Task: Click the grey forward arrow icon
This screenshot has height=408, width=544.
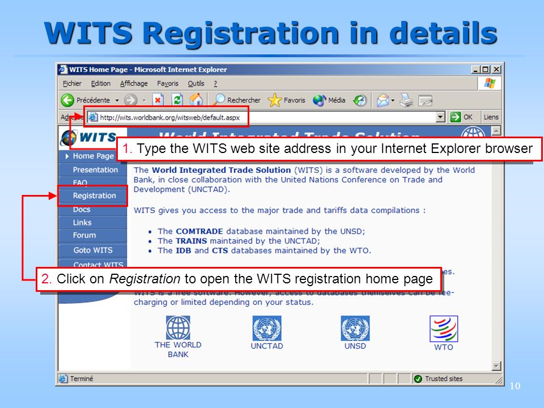Action: click(131, 100)
